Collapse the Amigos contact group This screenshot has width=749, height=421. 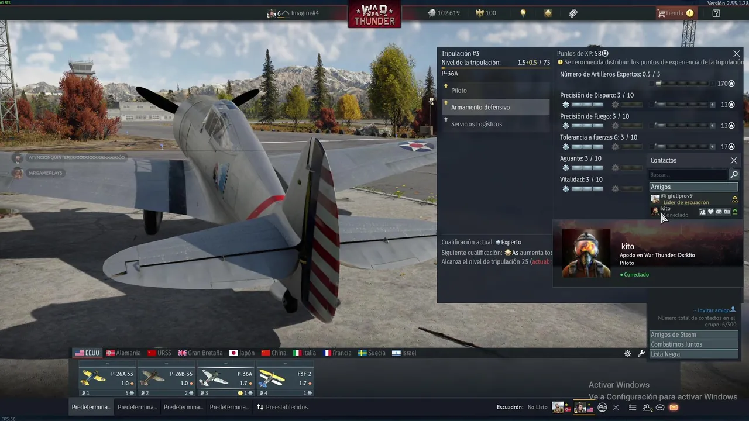(693, 187)
